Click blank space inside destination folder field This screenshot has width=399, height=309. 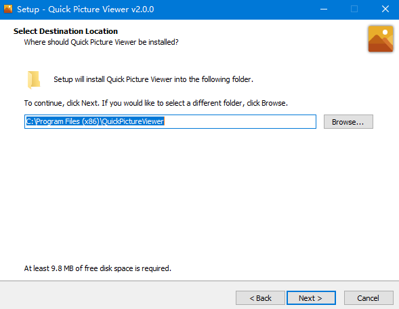240,122
